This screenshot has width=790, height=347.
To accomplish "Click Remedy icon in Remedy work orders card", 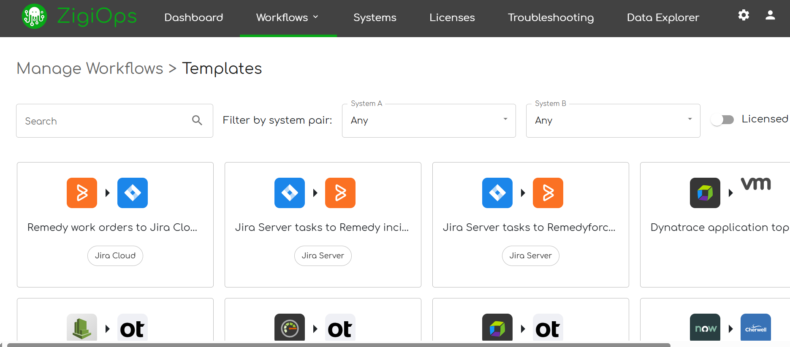I will click(x=82, y=193).
